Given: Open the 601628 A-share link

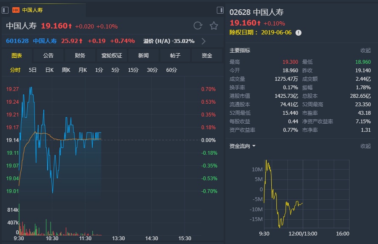Looking at the screenshot, I should click(x=17, y=41).
